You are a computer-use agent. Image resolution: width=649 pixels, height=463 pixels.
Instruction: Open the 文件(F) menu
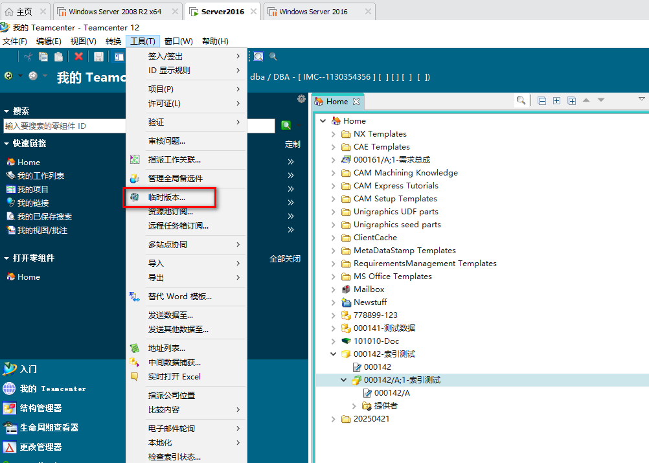(x=15, y=41)
